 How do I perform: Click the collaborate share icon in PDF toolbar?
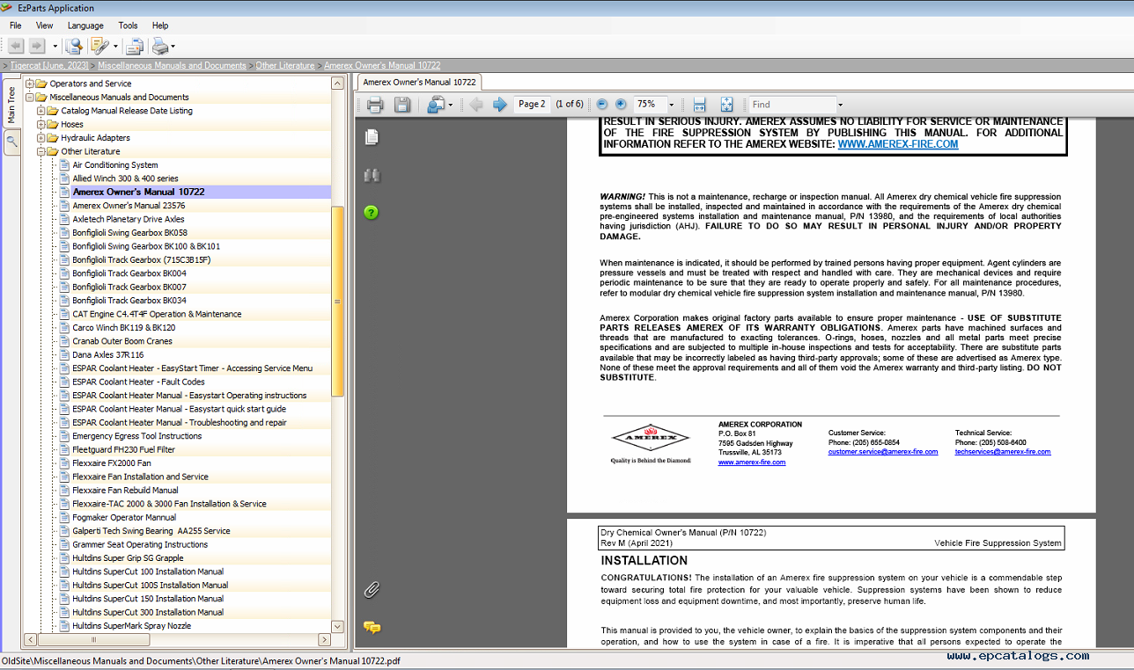[x=436, y=105]
